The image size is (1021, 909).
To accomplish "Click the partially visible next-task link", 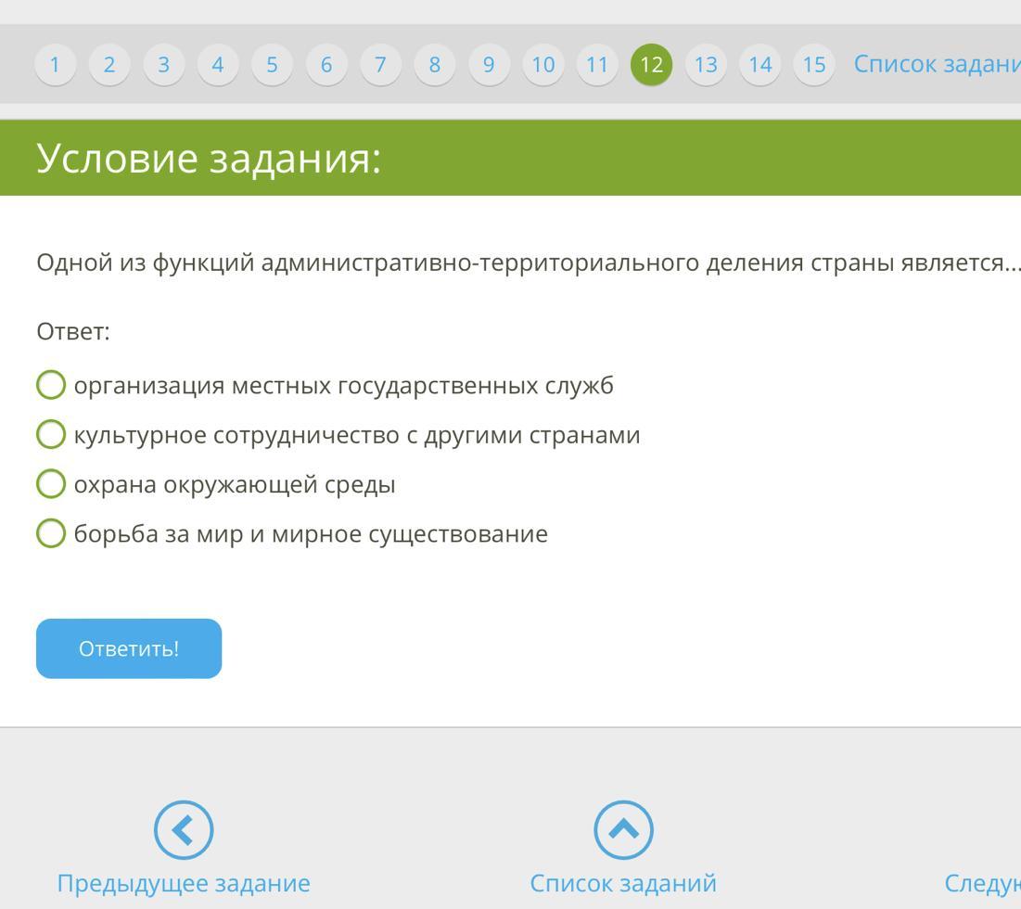I will click(x=983, y=884).
